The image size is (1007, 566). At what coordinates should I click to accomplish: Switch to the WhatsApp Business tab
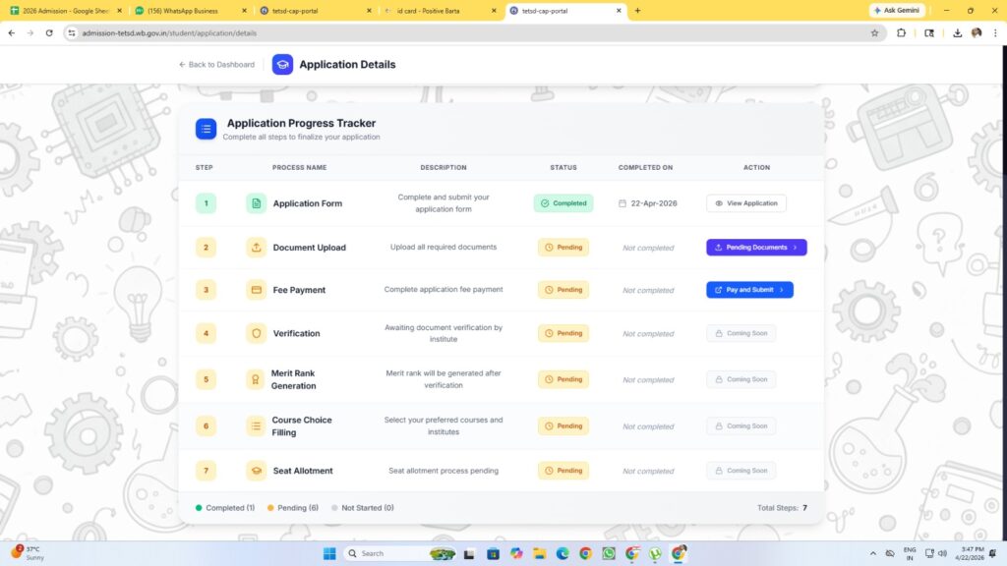187,11
